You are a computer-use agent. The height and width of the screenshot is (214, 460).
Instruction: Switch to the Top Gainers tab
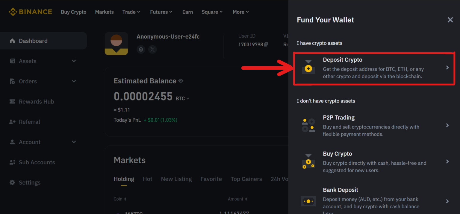point(246,179)
